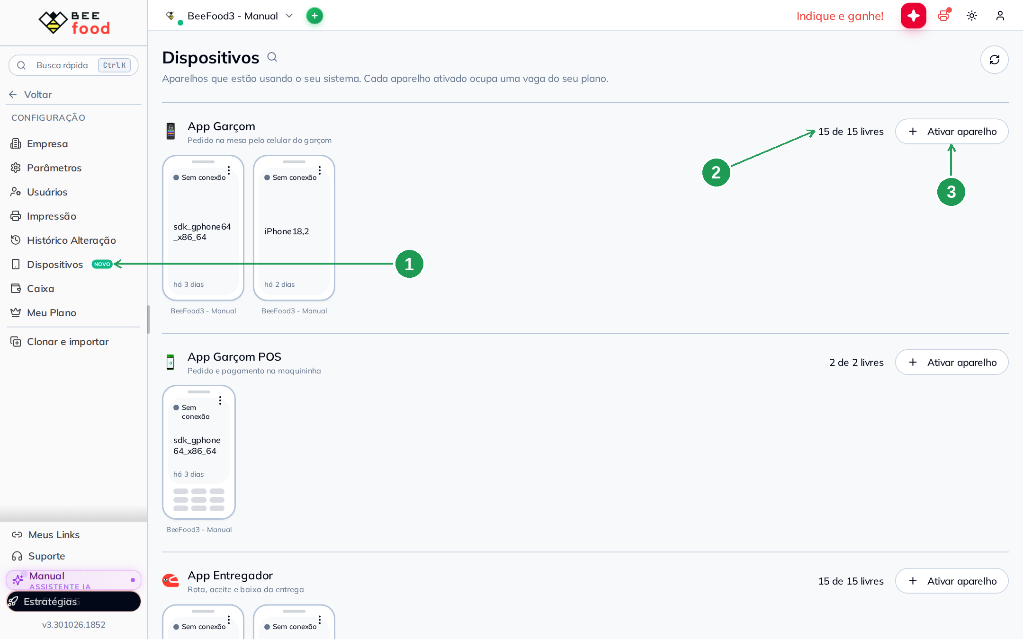Open the user profile icon
Image resolution: width=1023 pixels, height=639 pixels.
(x=1000, y=16)
